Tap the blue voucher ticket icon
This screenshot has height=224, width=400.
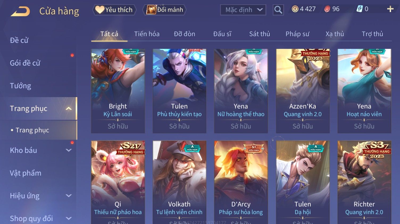[359, 9]
